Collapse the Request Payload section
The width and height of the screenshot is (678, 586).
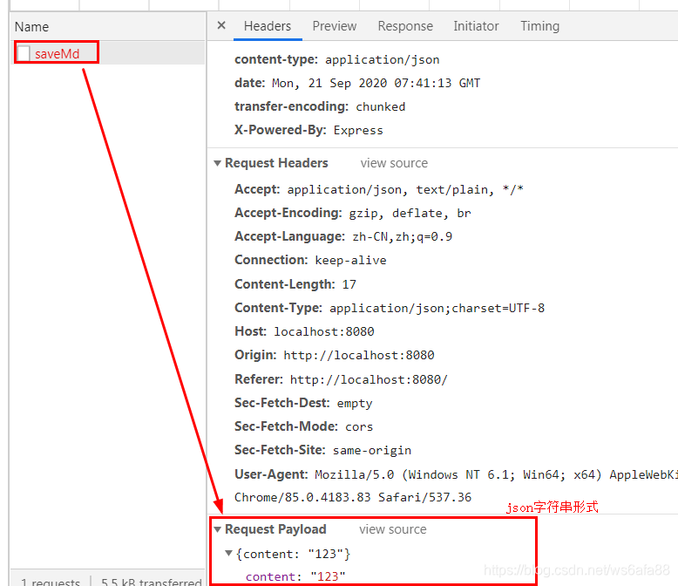[218, 529]
